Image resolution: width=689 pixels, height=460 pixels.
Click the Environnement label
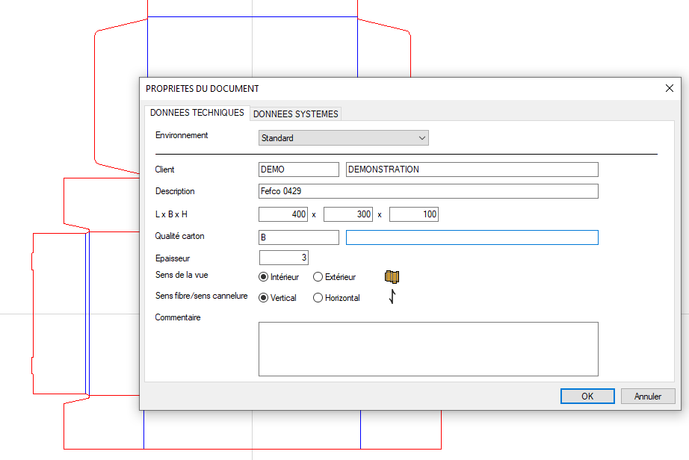point(182,135)
